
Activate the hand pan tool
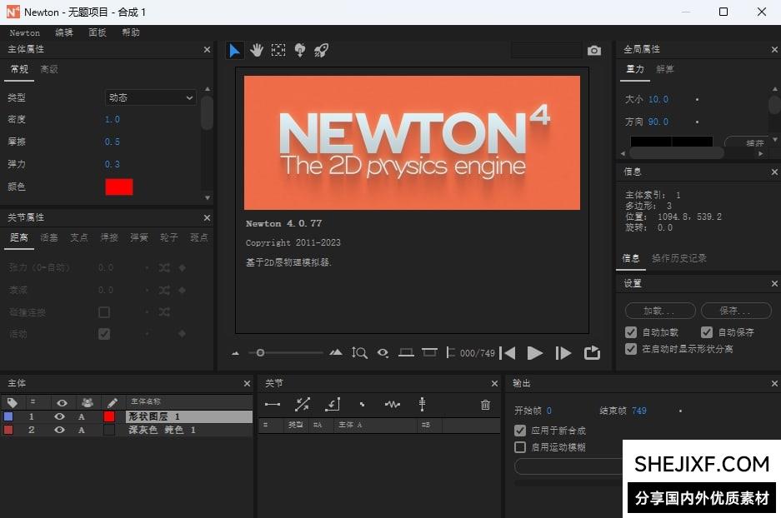click(257, 51)
